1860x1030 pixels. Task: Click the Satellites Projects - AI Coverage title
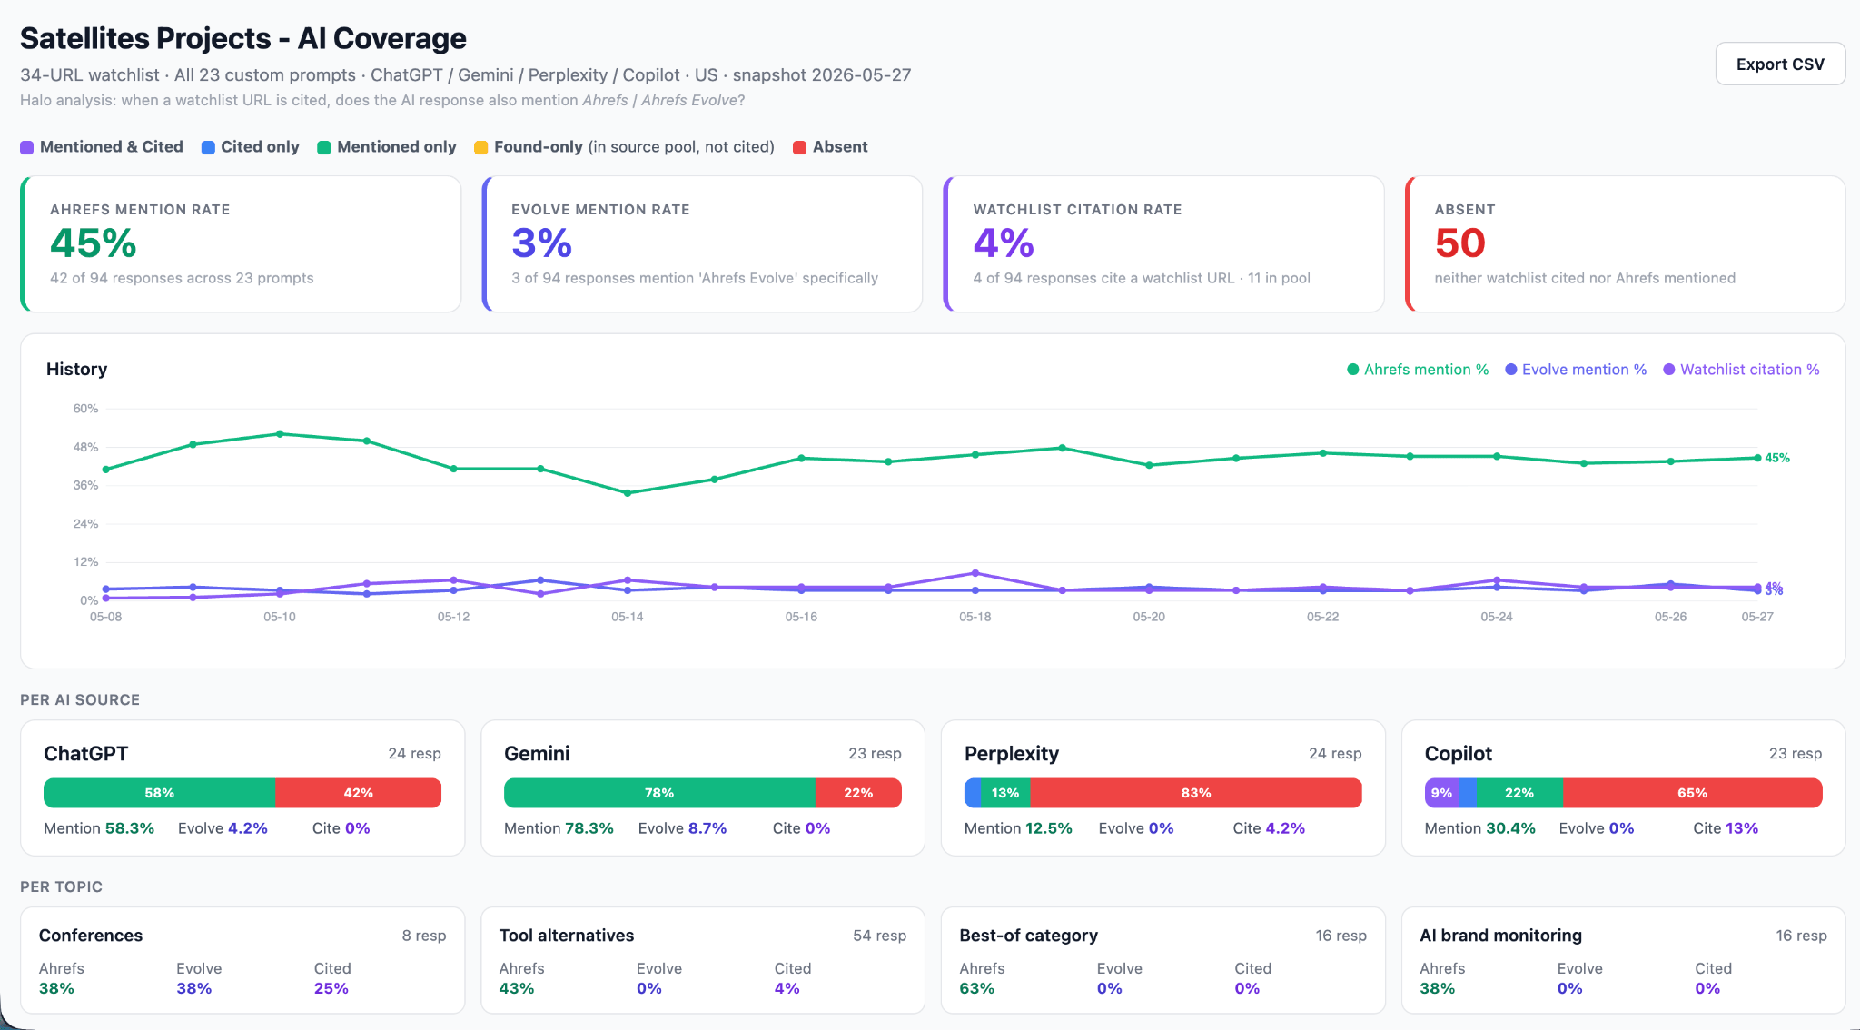coord(243,38)
